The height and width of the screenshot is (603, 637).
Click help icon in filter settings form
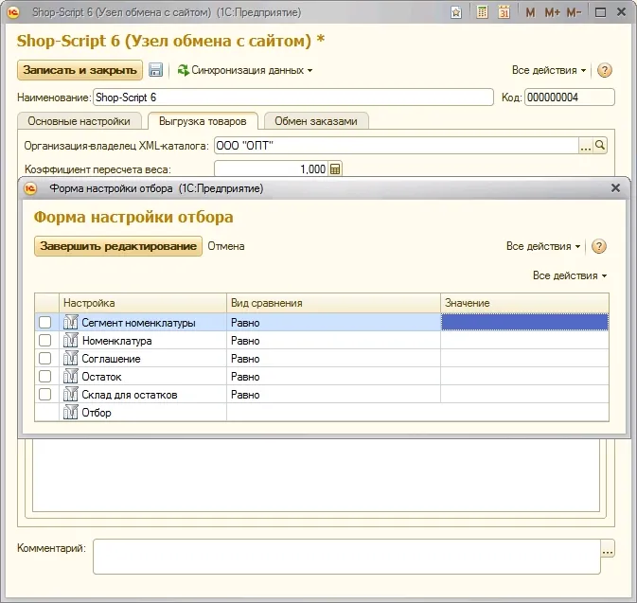coord(598,246)
